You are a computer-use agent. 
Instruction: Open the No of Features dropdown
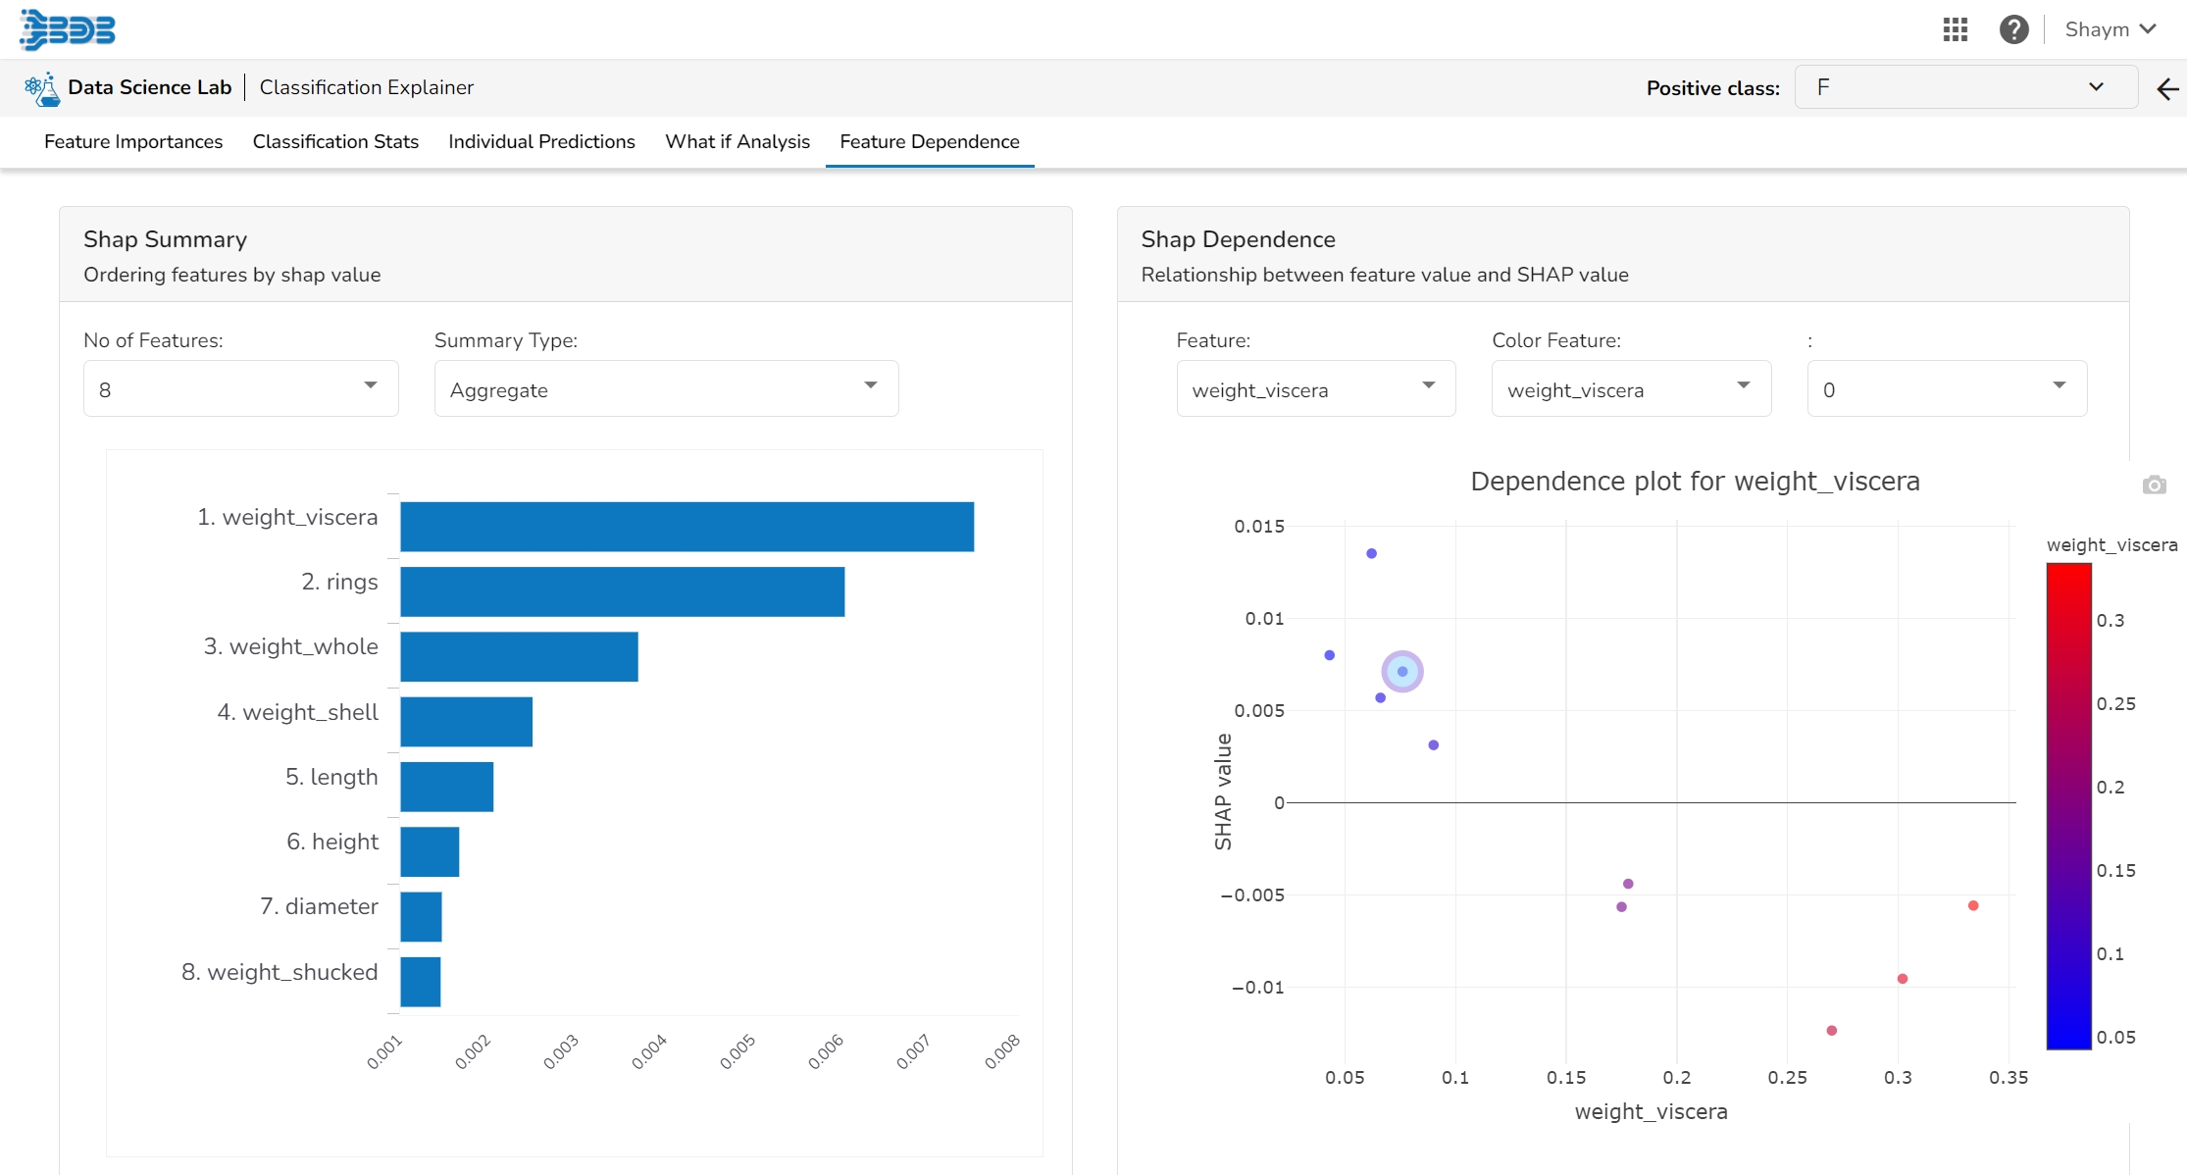240,388
